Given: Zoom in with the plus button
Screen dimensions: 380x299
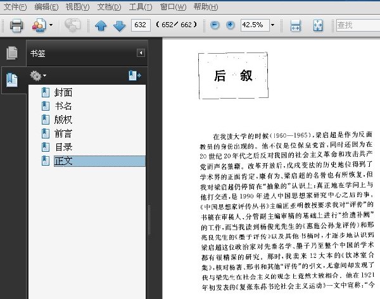Looking at the screenshot, I should [231, 25].
